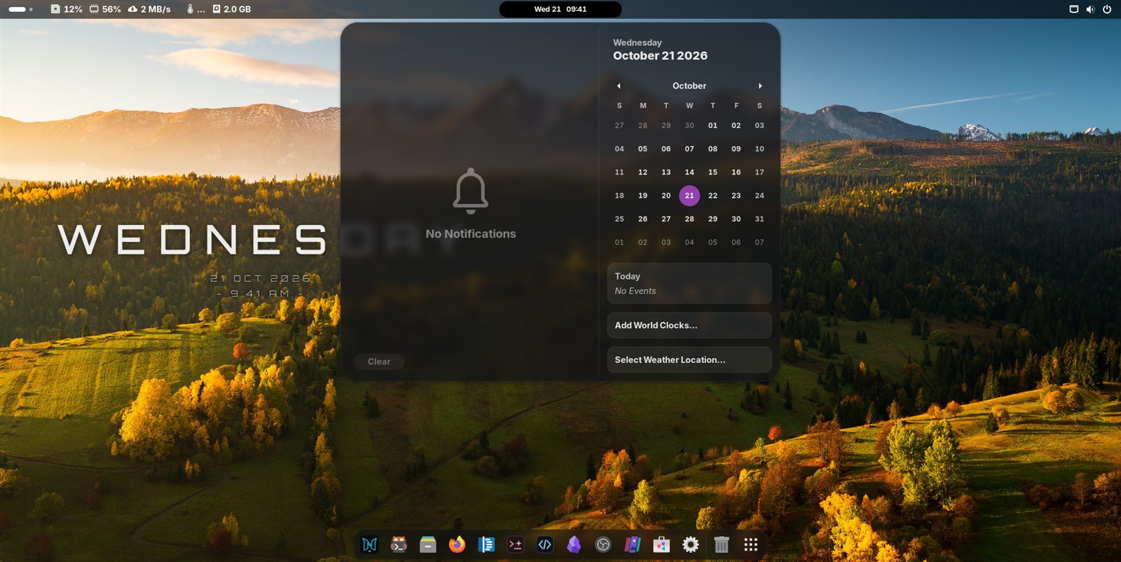
Task: Go to the previous month in the calendar
Action: tap(619, 85)
